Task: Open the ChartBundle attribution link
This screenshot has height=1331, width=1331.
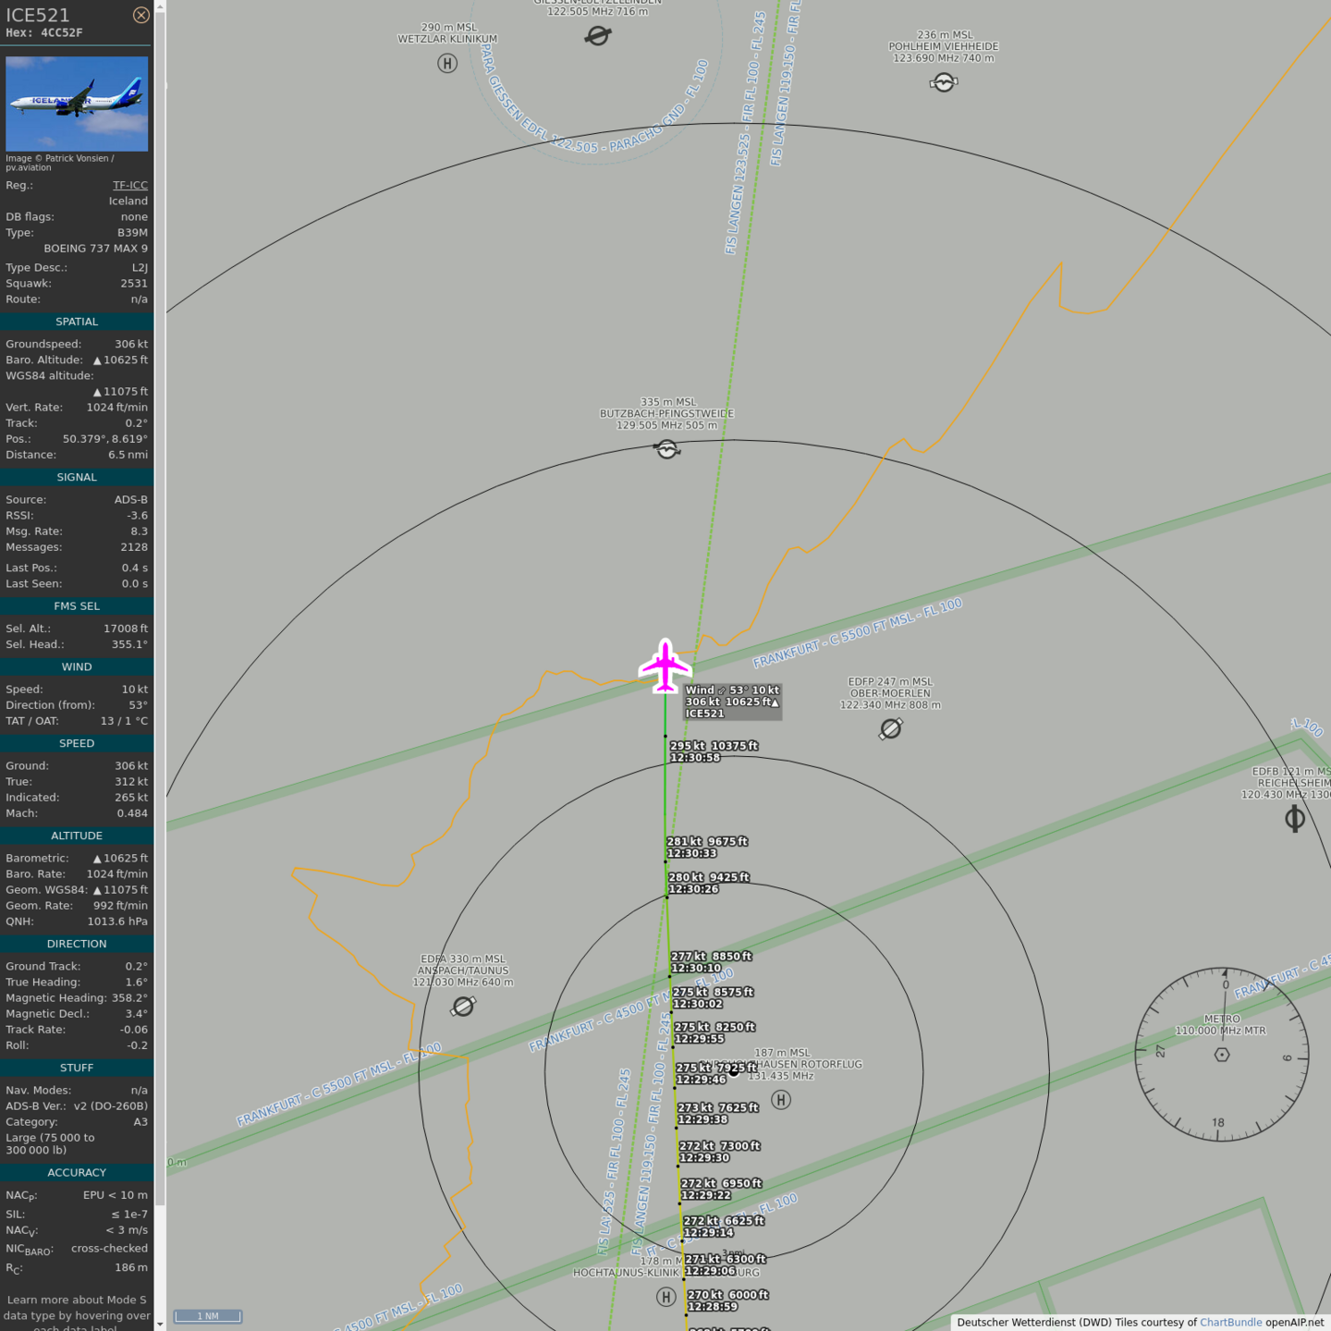Action: 1230,1322
